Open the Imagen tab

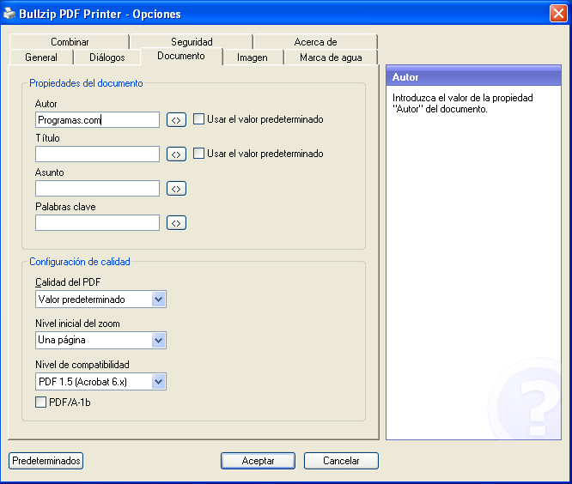coord(252,57)
